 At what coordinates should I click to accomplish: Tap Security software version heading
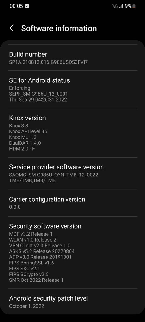(45, 226)
